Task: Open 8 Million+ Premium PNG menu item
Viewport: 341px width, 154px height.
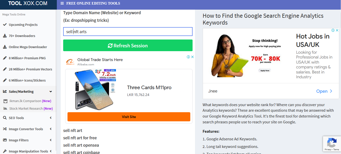Action: 28,58
